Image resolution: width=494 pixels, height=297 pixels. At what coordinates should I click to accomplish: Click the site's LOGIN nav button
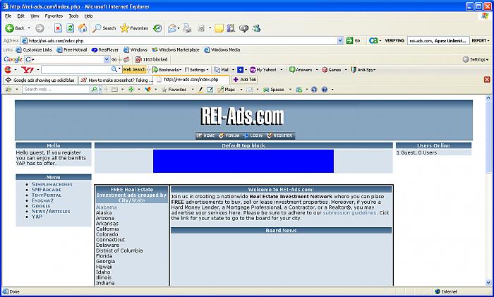tap(253, 135)
